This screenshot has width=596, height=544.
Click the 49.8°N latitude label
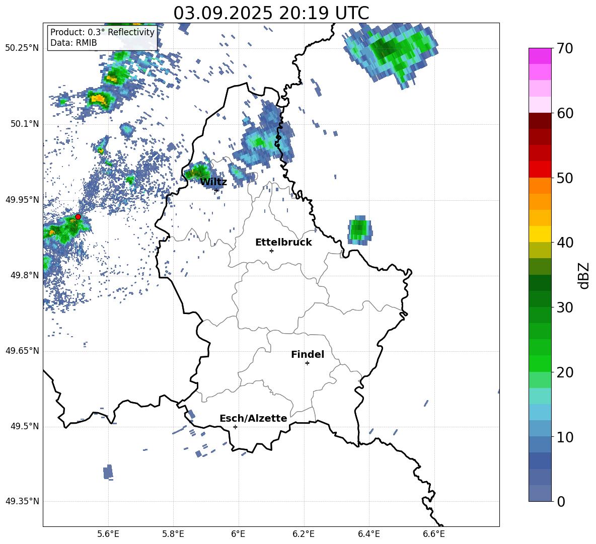(x=25, y=275)
